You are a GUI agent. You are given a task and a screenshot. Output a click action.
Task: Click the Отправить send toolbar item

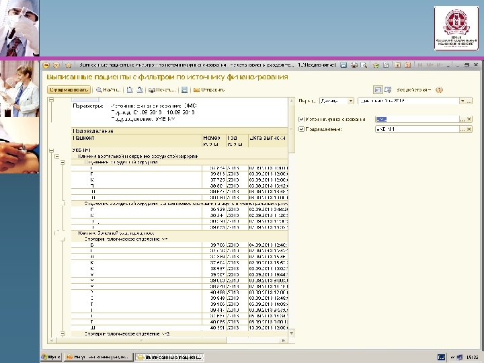(209, 89)
